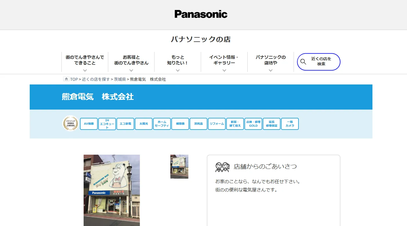Screen dimensions: 407x226
Task: Open the パナソニックの店坊や menu
Action: 270,62
